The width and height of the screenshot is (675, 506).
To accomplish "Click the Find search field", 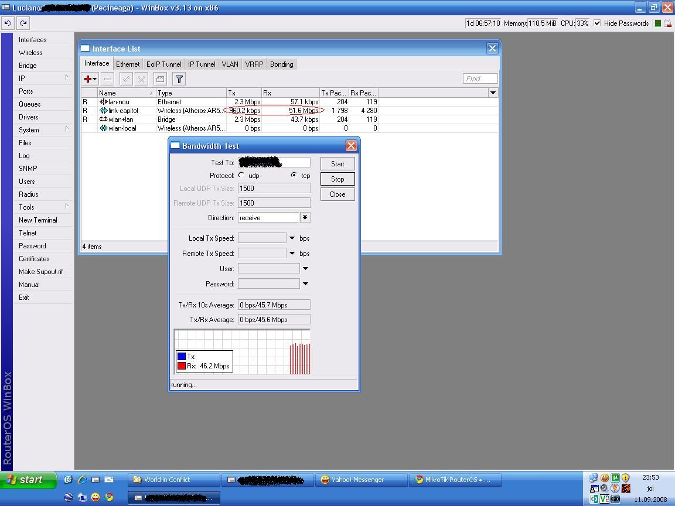I will [480, 78].
